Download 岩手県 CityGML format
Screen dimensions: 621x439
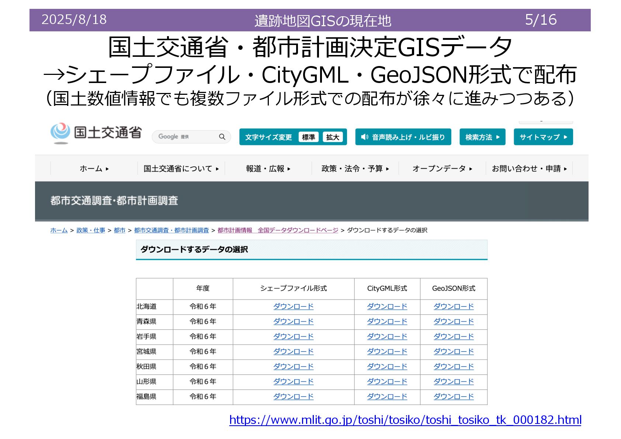tap(387, 336)
